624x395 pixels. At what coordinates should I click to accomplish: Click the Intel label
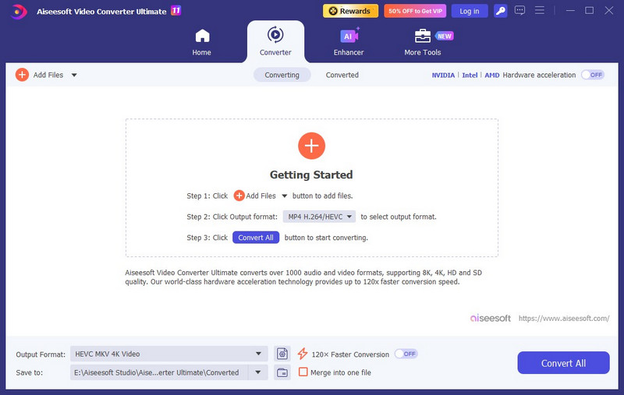470,75
